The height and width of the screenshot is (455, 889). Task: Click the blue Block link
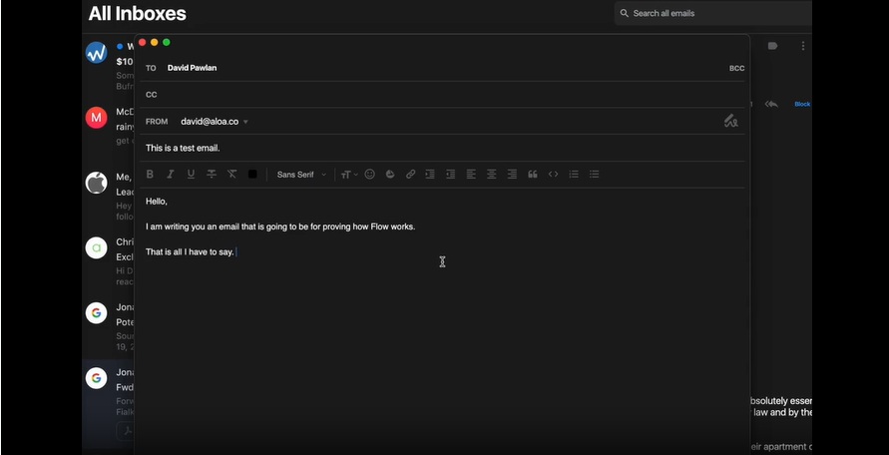click(x=802, y=105)
